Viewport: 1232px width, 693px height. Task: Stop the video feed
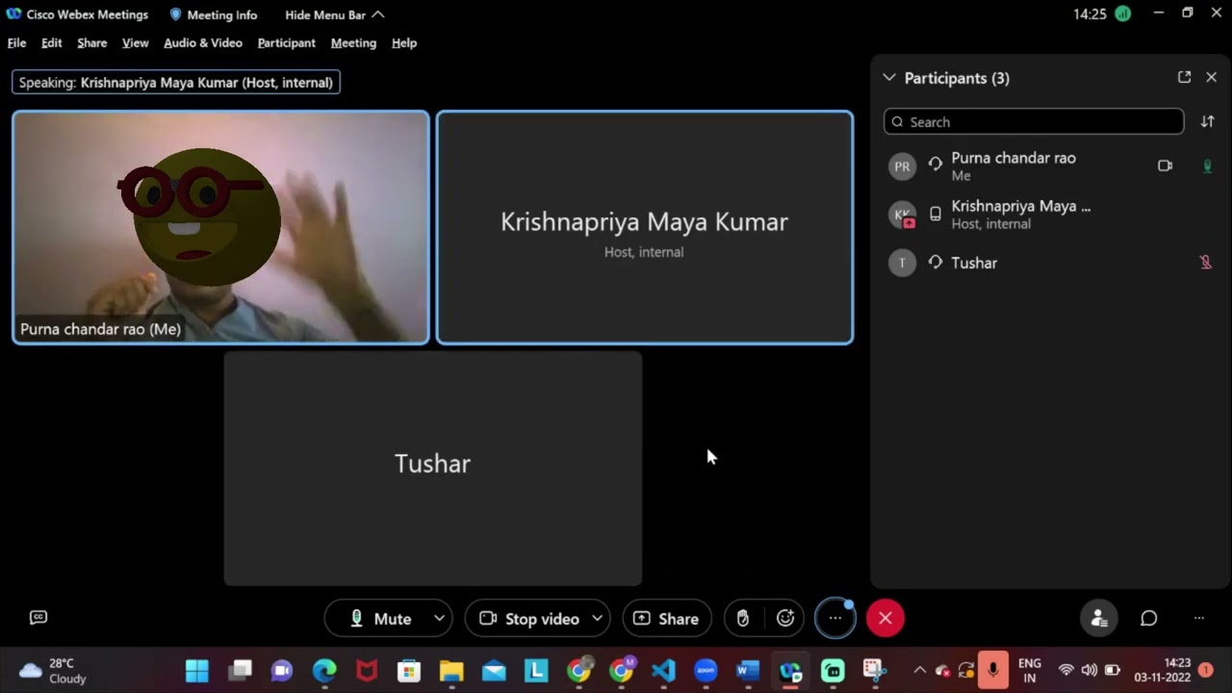529,619
